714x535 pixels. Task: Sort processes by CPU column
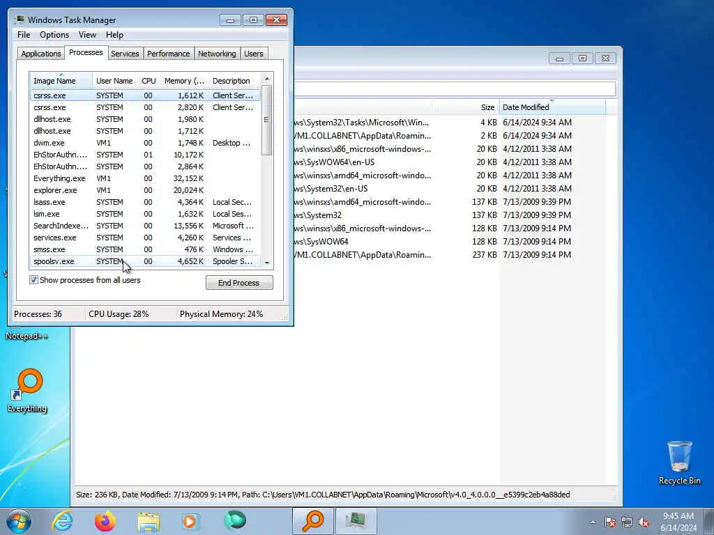[x=149, y=81]
